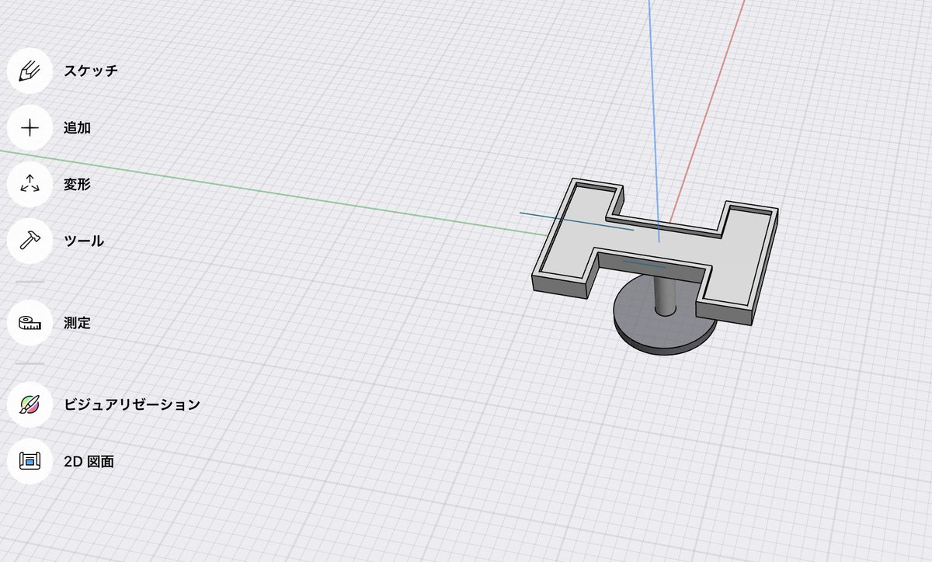Click the 変形 label
932x562 pixels.
click(x=78, y=185)
